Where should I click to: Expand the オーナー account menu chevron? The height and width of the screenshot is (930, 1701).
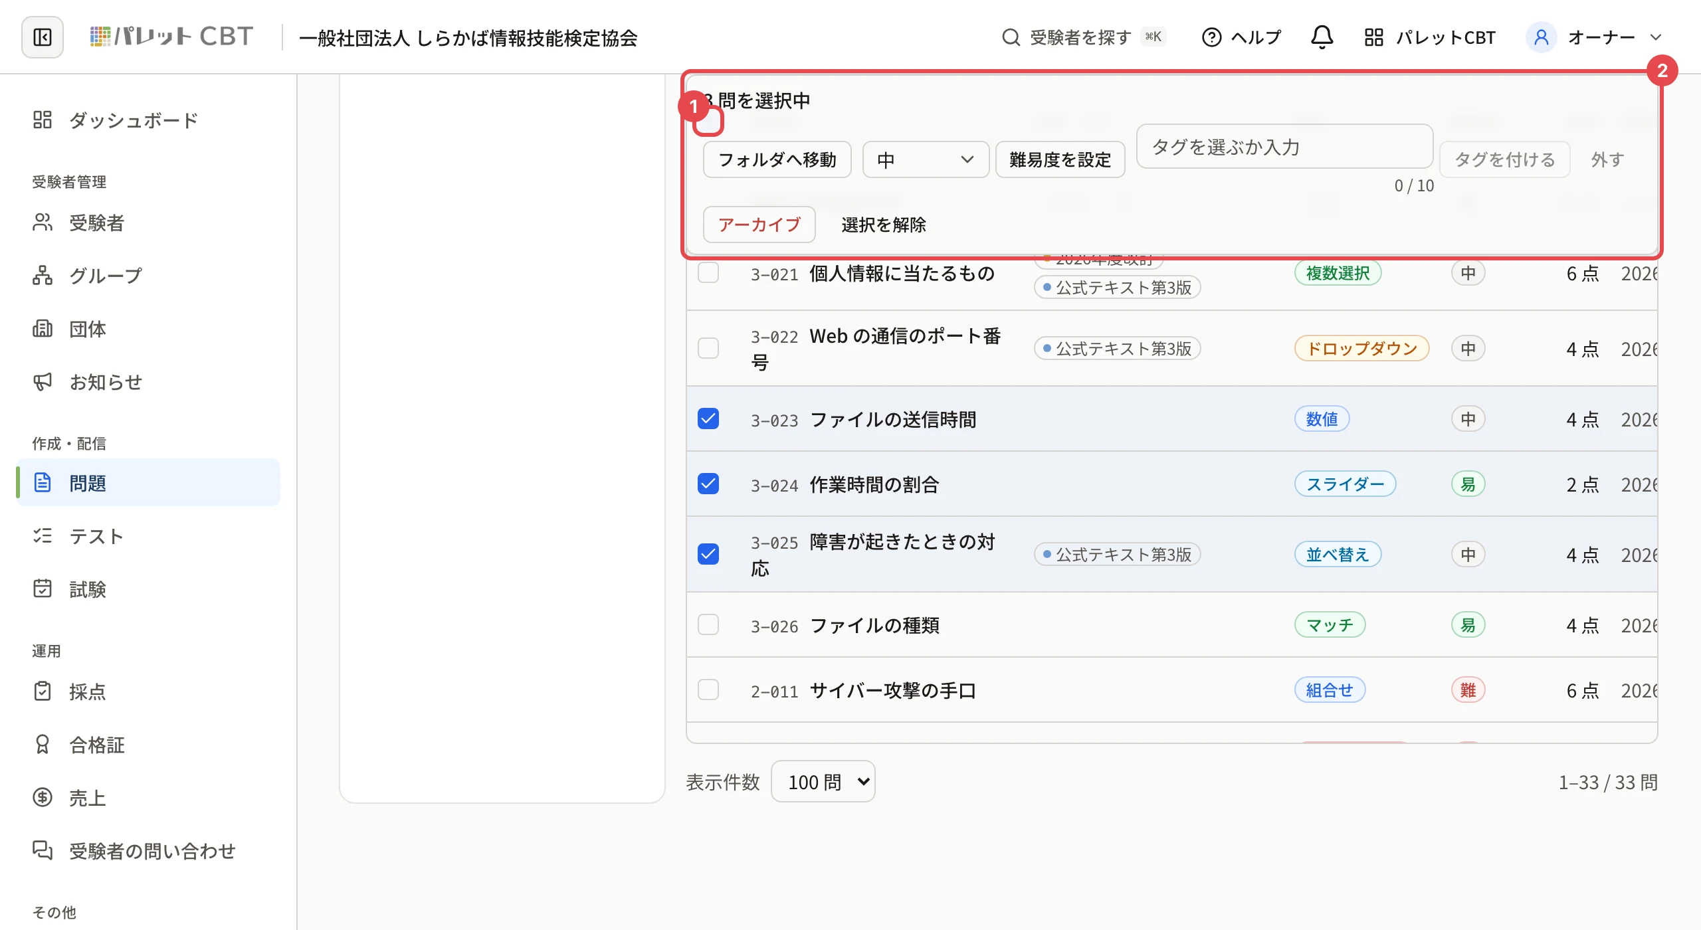[x=1656, y=37]
